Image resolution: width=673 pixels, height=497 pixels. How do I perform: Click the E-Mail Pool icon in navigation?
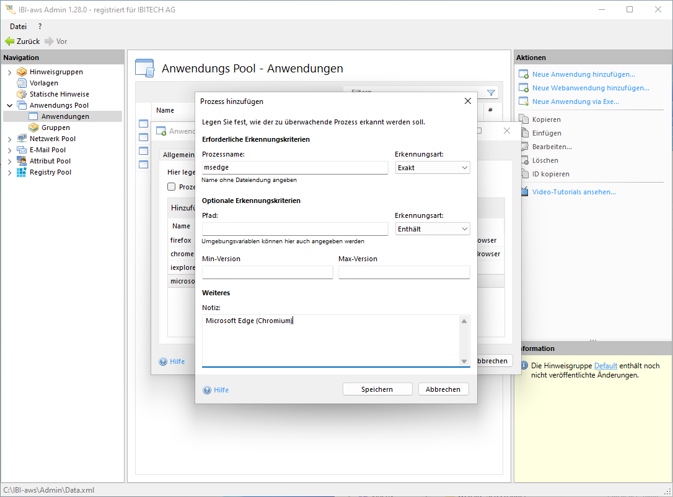coord(22,150)
